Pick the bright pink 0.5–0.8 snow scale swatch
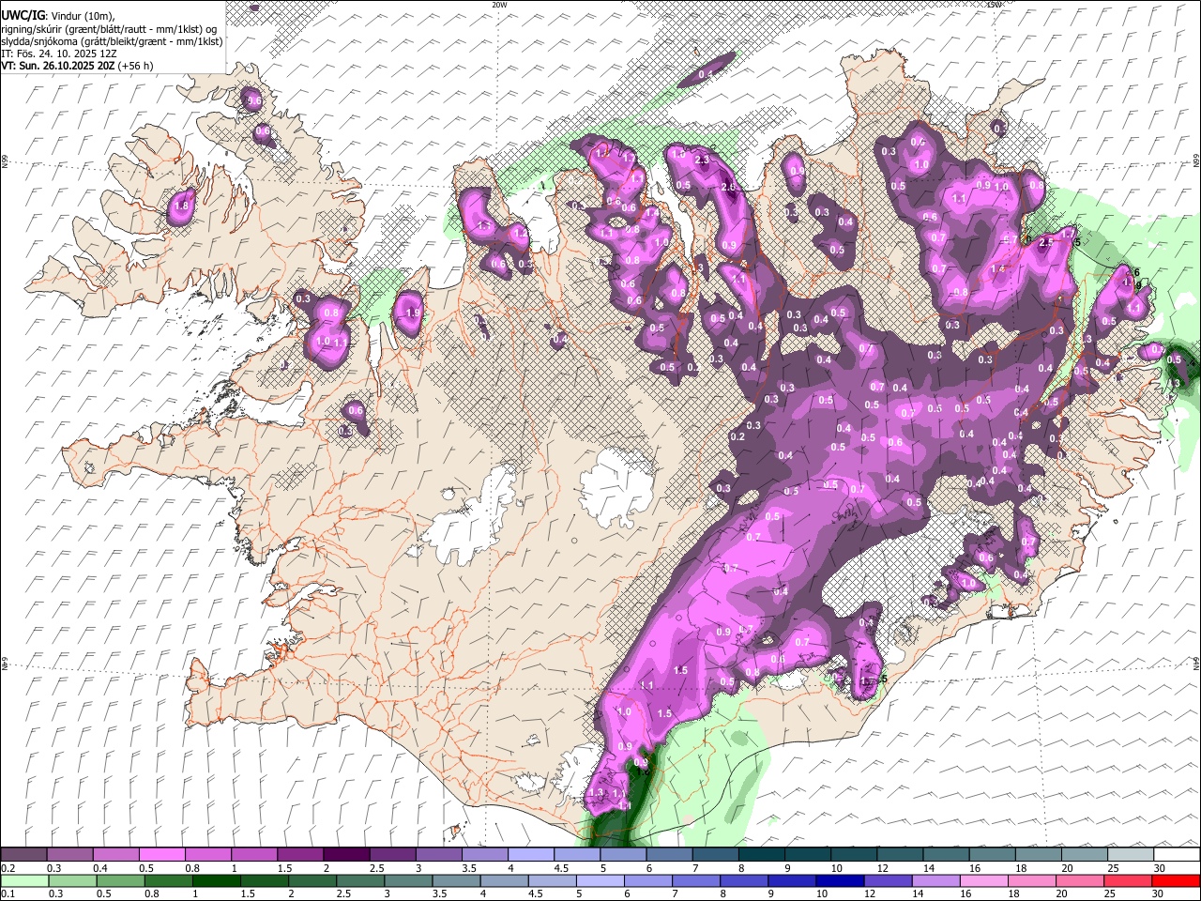 point(161,855)
